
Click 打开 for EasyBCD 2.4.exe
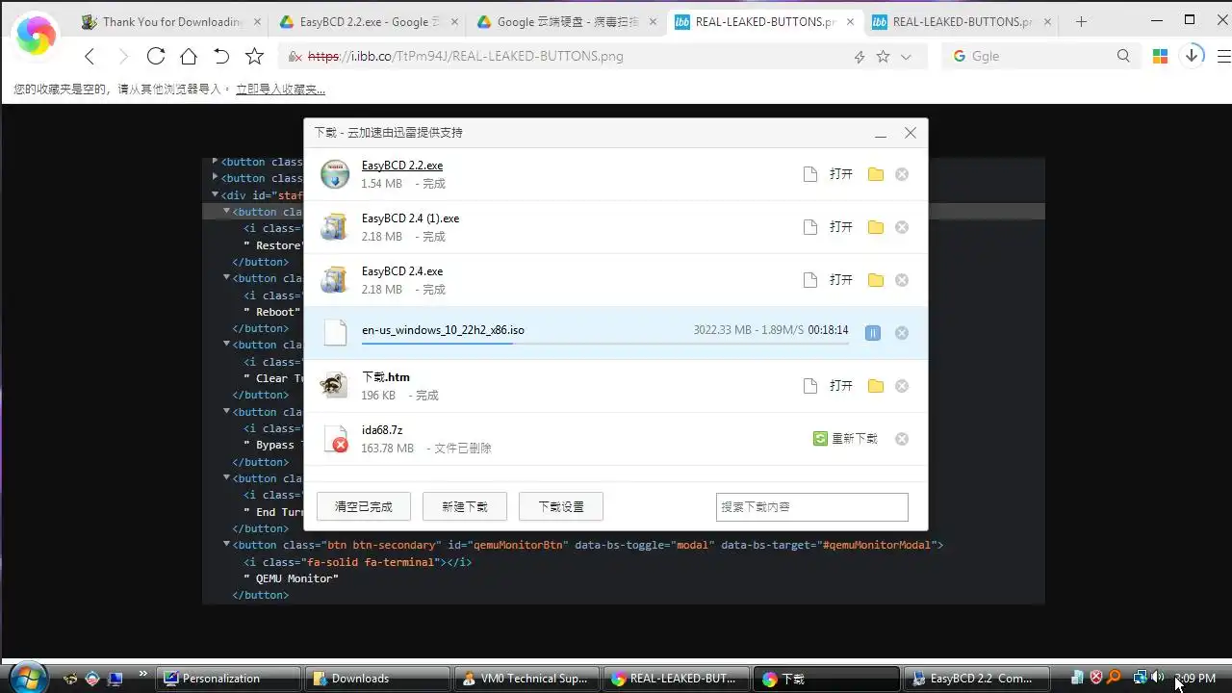tap(841, 280)
